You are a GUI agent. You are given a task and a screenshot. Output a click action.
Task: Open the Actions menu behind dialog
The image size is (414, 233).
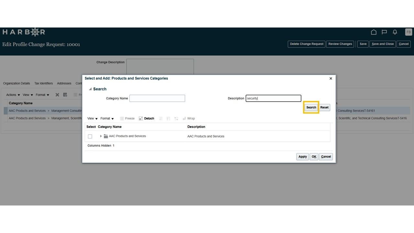pos(13,95)
